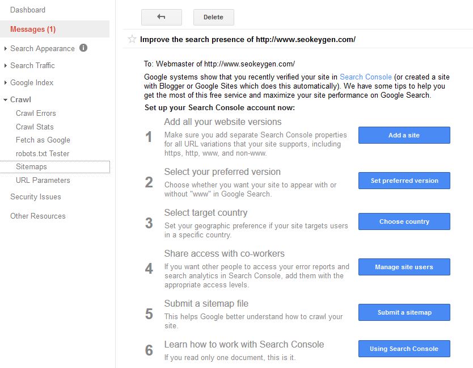Delete the current message
Screen dimensions: 473x368
[214, 17]
